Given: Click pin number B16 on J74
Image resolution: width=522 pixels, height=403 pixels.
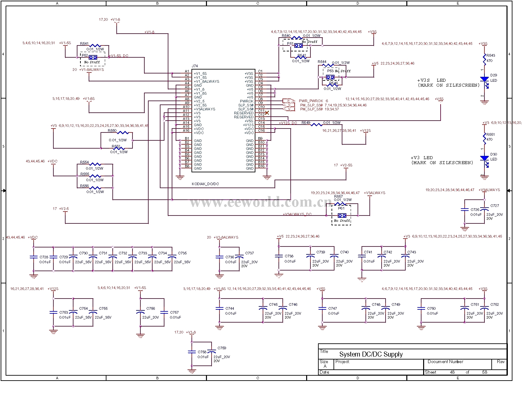Looking at the screenshot, I should (261, 166).
